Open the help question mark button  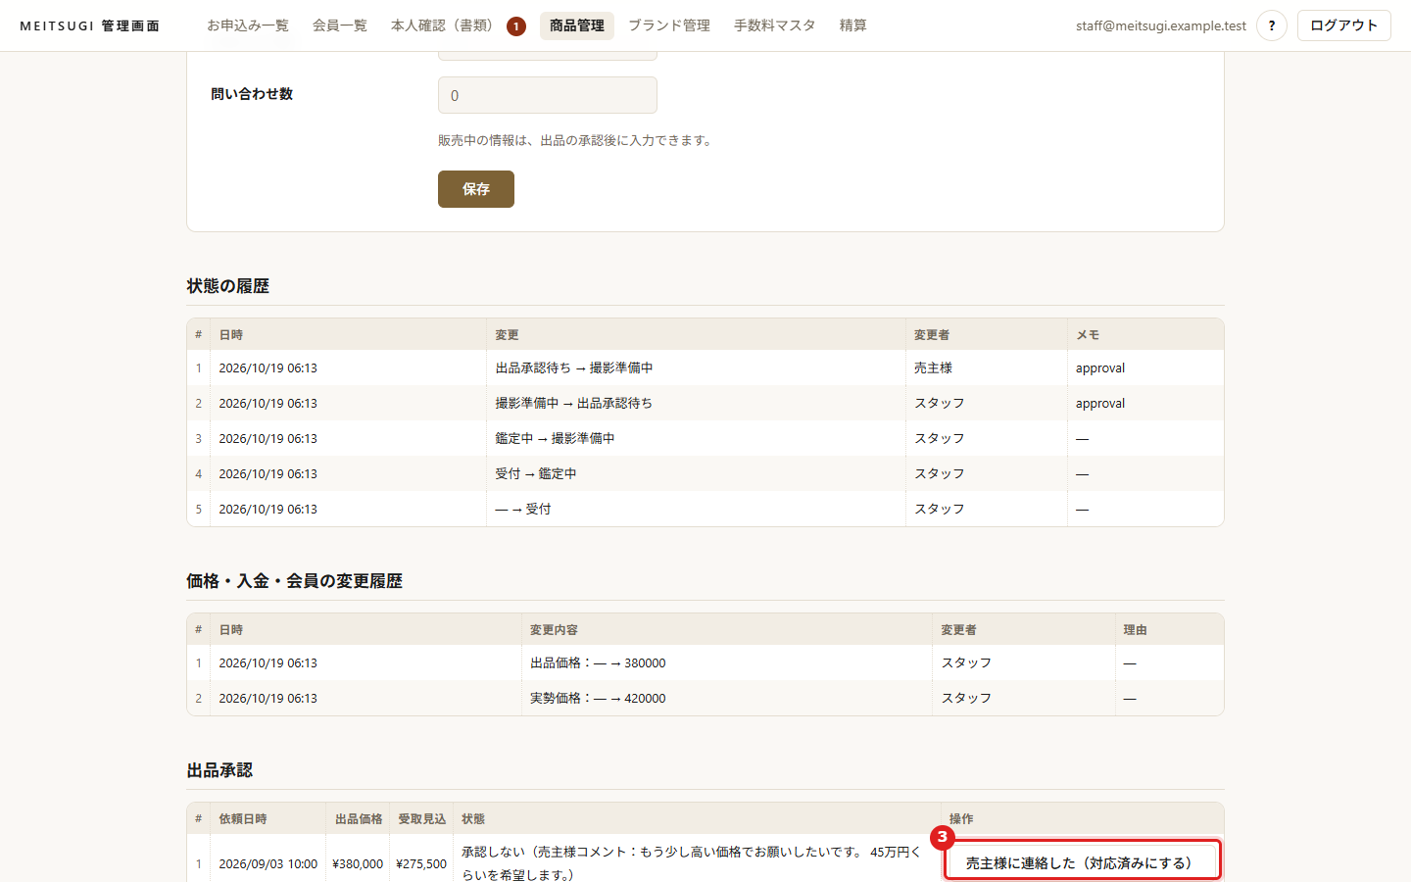pyautogui.click(x=1272, y=25)
